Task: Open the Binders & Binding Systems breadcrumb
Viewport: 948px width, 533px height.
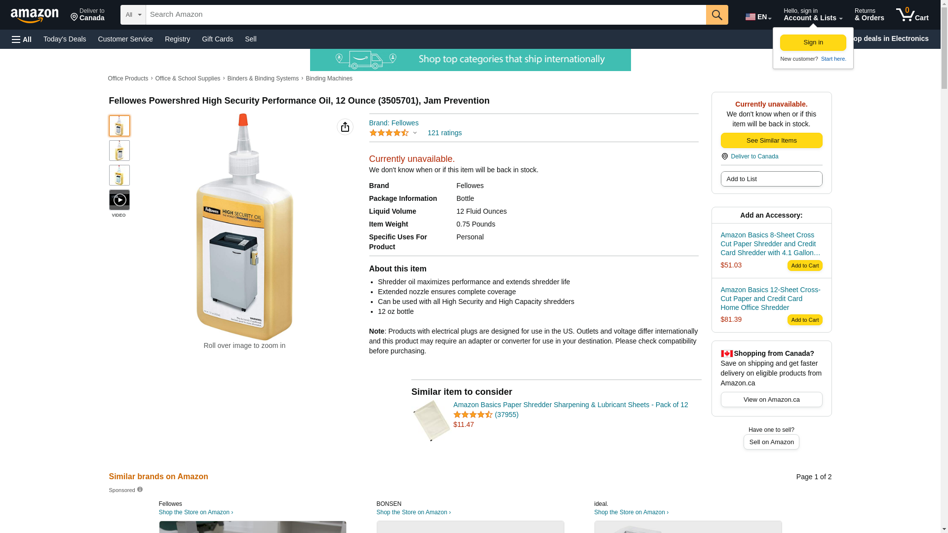Action: (263, 78)
